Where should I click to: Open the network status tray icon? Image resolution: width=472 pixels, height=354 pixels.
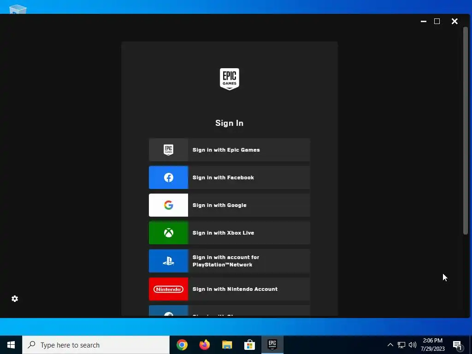[x=401, y=345]
